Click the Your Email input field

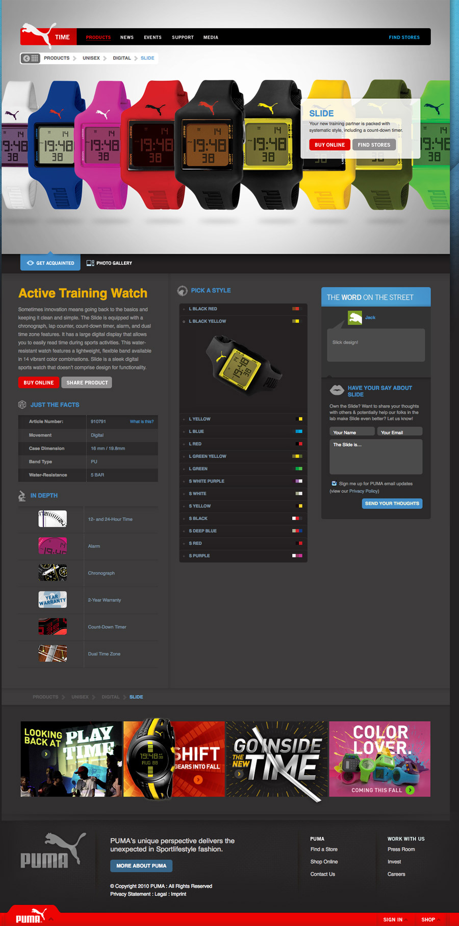[x=400, y=432]
